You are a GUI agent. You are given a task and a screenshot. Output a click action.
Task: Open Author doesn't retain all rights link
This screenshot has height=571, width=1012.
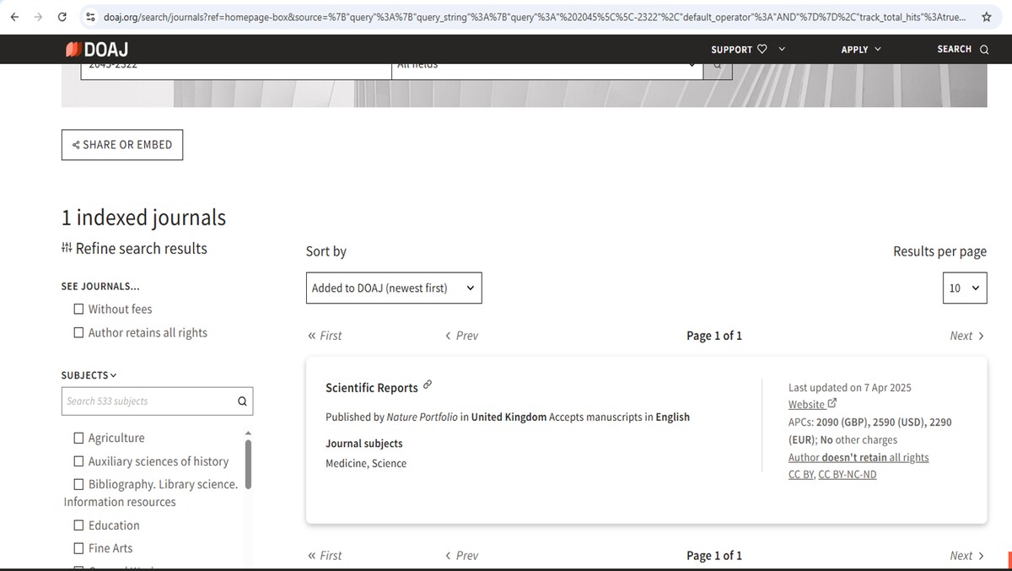(x=859, y=457)
